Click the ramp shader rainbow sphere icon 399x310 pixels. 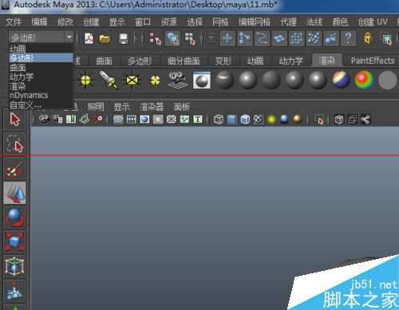(364, 80)
